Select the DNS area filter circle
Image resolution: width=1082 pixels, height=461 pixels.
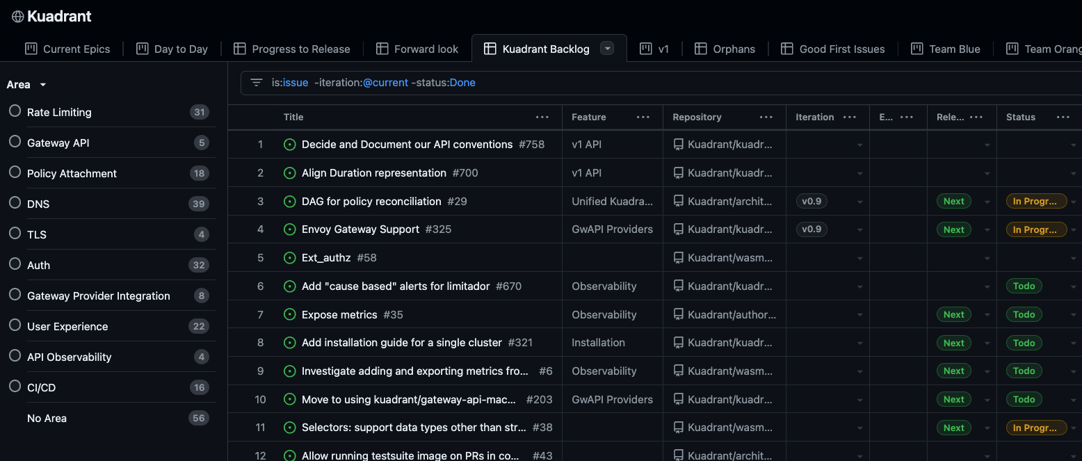coord(15,203)
